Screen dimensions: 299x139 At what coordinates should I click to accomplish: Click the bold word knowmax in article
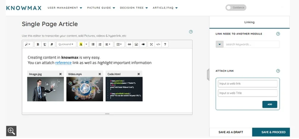(70, 57)
